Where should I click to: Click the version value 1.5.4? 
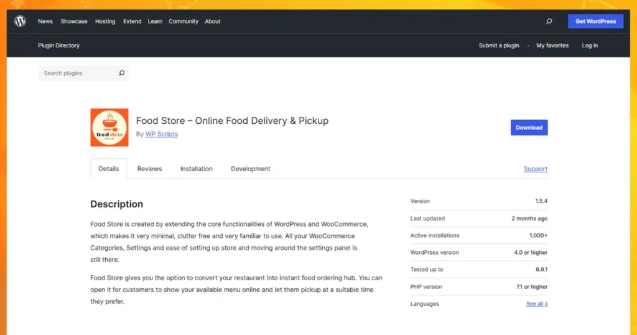541,201
